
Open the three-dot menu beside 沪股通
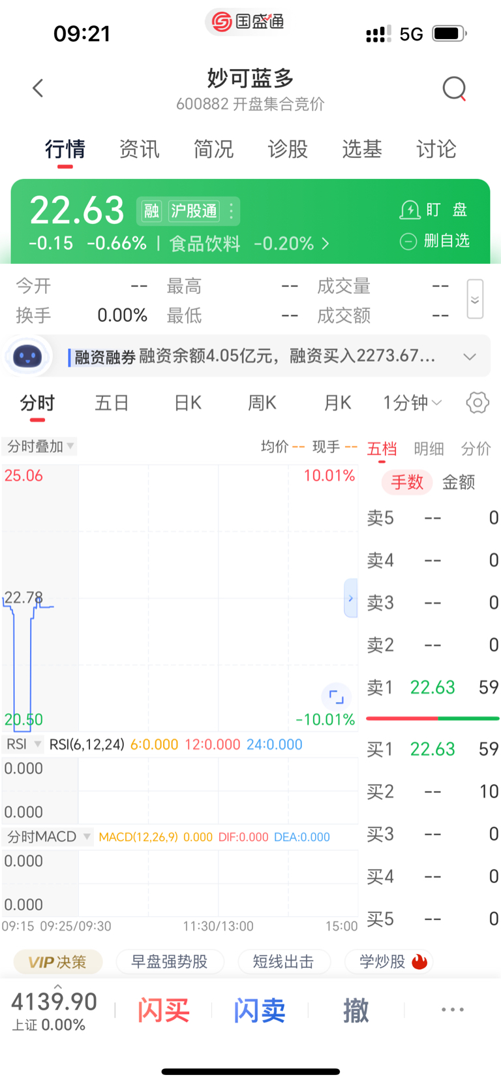(x=231, y=211)
